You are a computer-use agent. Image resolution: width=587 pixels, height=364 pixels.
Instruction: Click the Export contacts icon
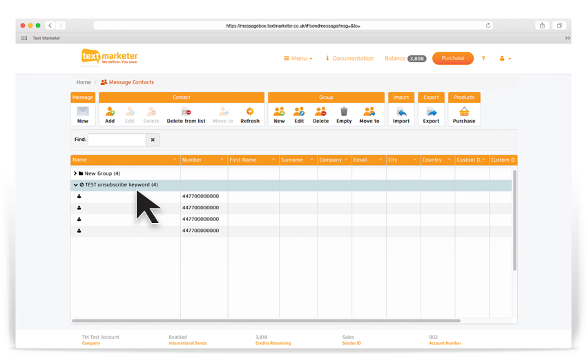click(431, 112)
